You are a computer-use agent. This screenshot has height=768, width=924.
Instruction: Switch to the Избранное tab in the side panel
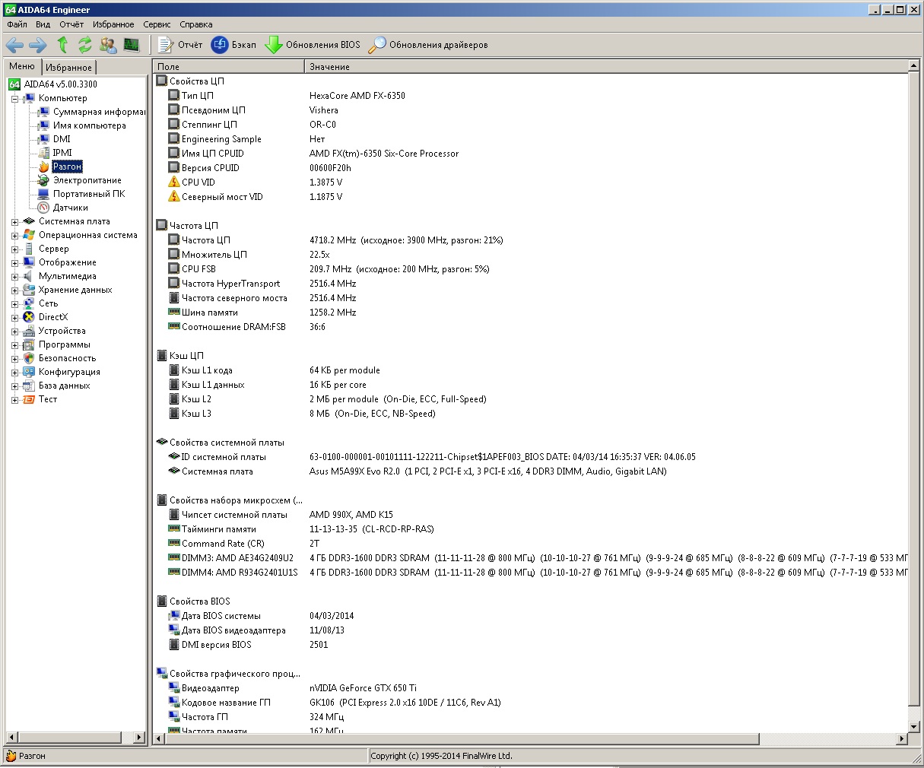[x=68, y=68]
